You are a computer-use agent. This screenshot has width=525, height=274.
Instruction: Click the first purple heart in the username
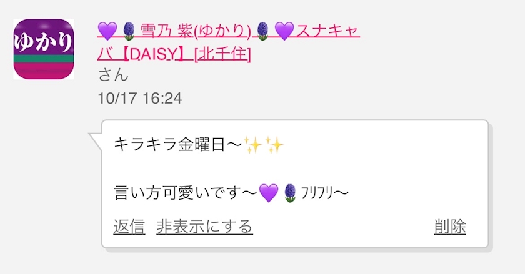tap(107, 31)
